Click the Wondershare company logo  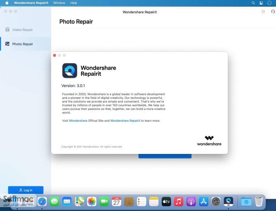tap(209, 141)
